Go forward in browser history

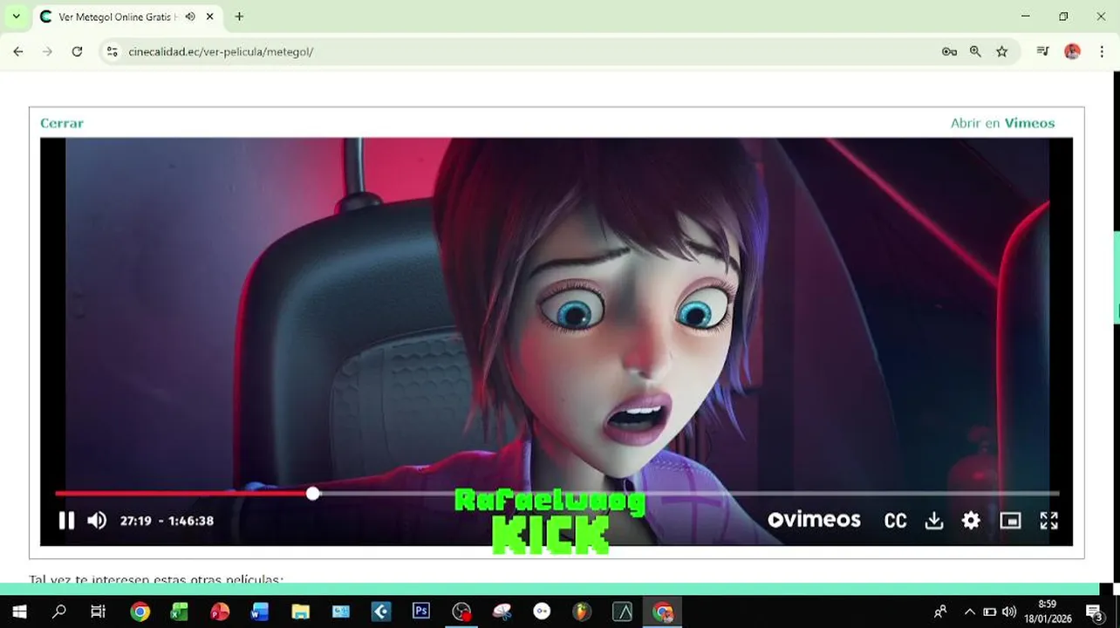tap(48, 51)
